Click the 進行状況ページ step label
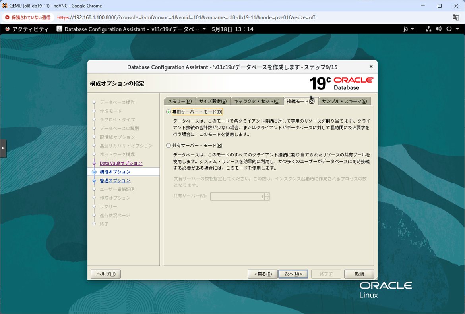 (x=115, y=215)
